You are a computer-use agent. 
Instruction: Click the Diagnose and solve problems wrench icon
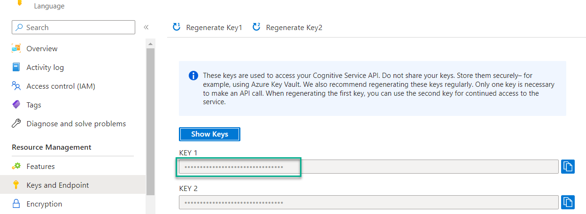coord(16,123)
